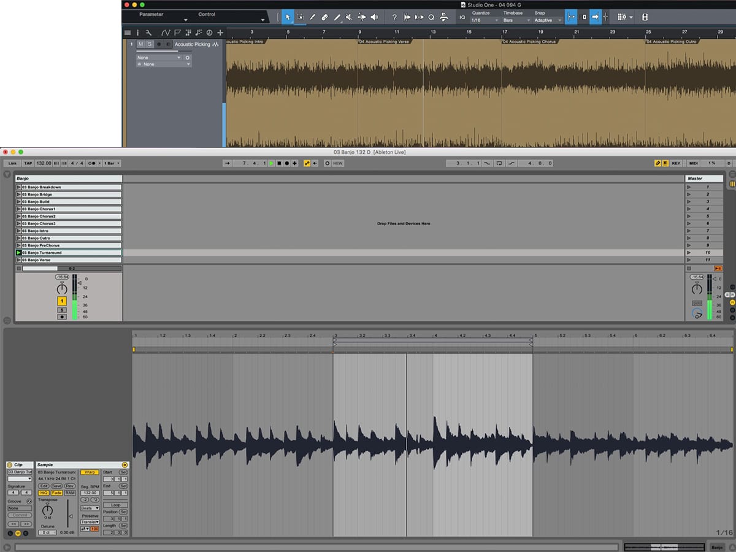Screen dimensions: 736x552
Task: Adjust the Banjo track volume fader
Action: tap(79, 283)
